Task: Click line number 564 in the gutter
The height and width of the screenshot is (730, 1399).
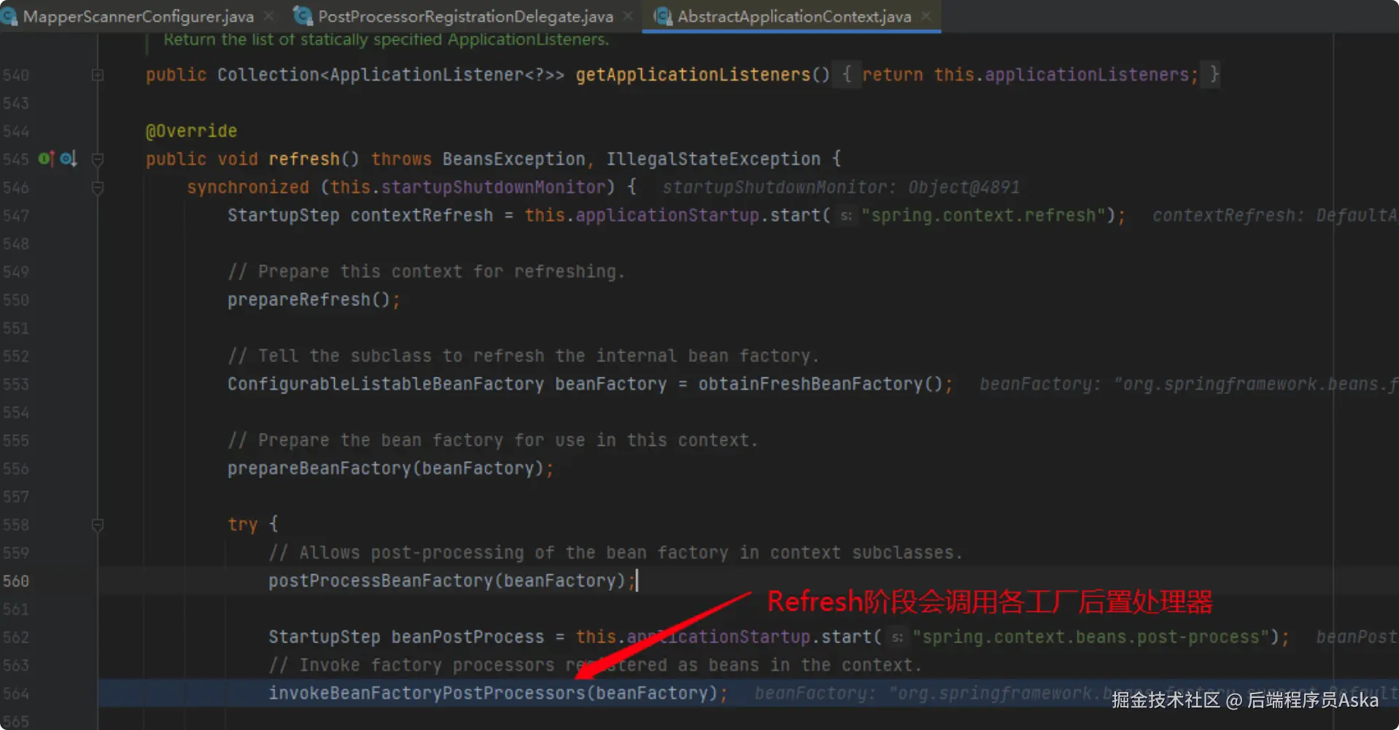Action: point(16,694)
